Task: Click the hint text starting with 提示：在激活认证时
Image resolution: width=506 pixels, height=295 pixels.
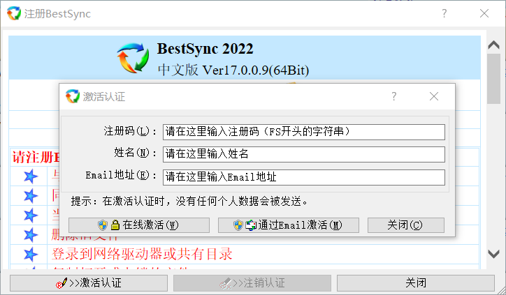Action: click(x=189, y=202)
